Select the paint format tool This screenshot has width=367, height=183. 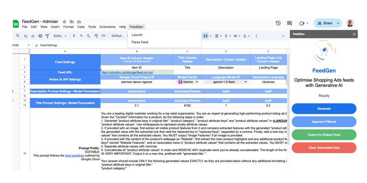tap(47, 36)
